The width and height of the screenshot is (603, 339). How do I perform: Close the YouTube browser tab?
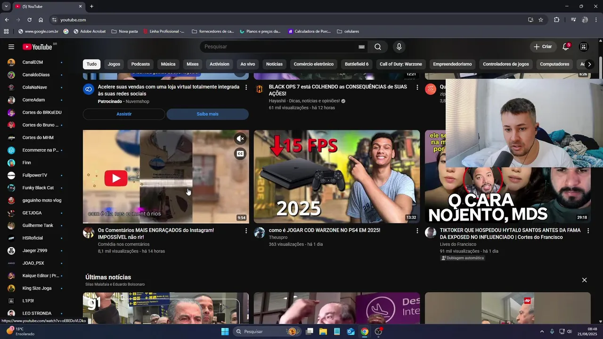pos(80,6)
